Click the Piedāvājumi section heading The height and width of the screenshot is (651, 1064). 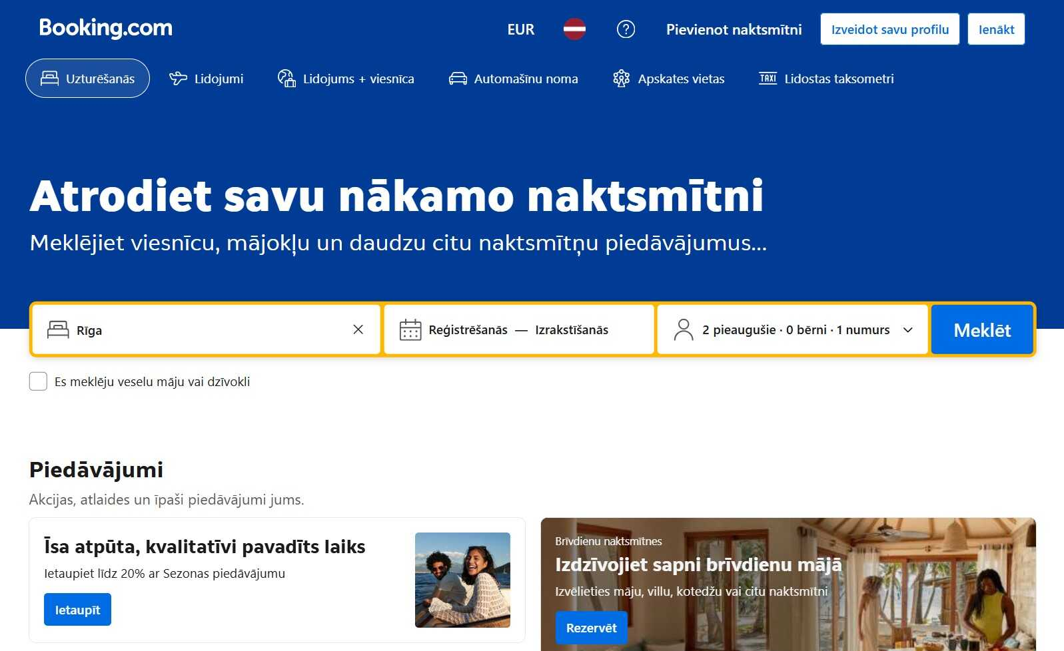pos(96,470)
